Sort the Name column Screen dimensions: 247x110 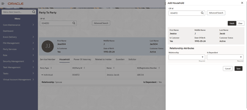[x=114, y=68]
